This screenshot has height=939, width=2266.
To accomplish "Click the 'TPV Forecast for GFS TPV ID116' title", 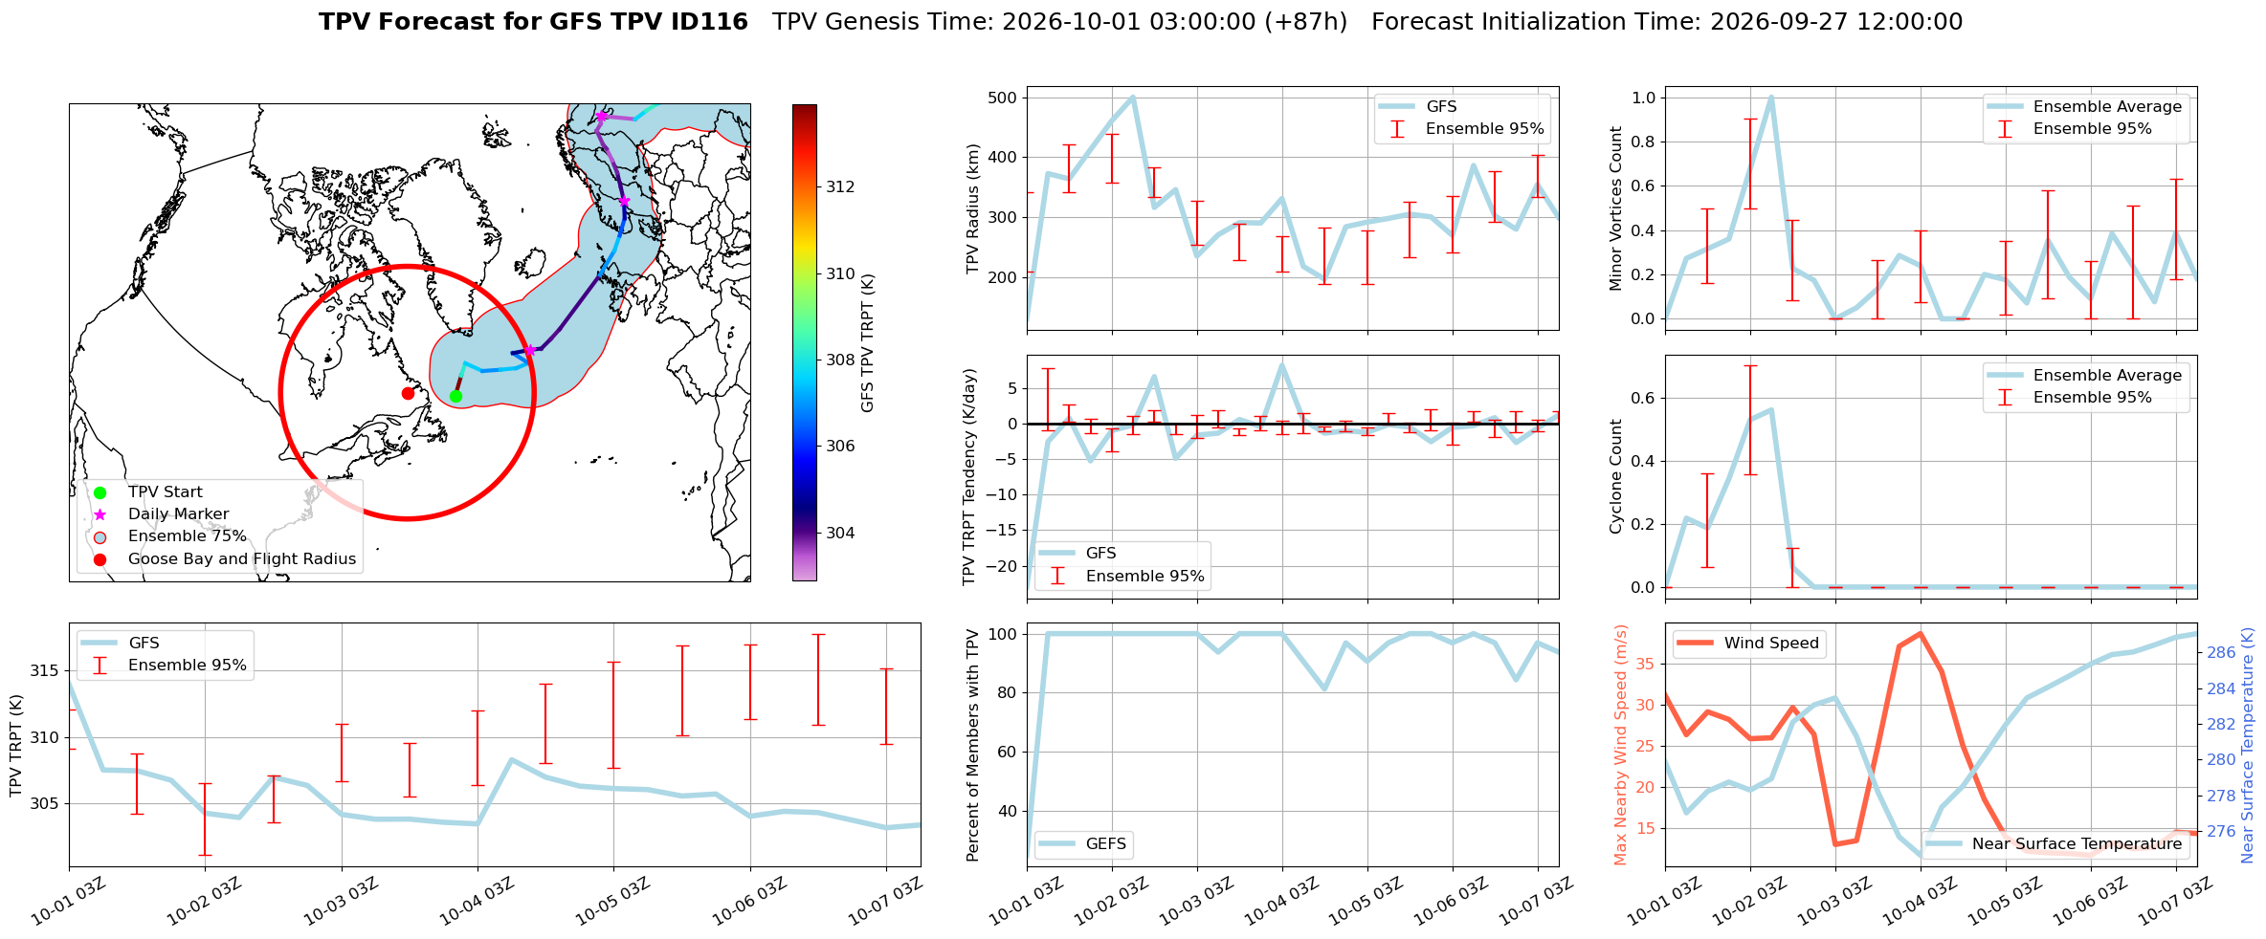I will pos(533,22).
